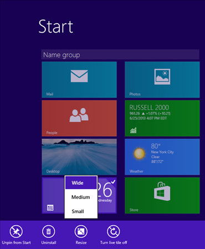The width and height of the screenshot is (205, 249).
Task: Open the RUSSELL 2000 finance tile
Action: (x=162, y=118)
